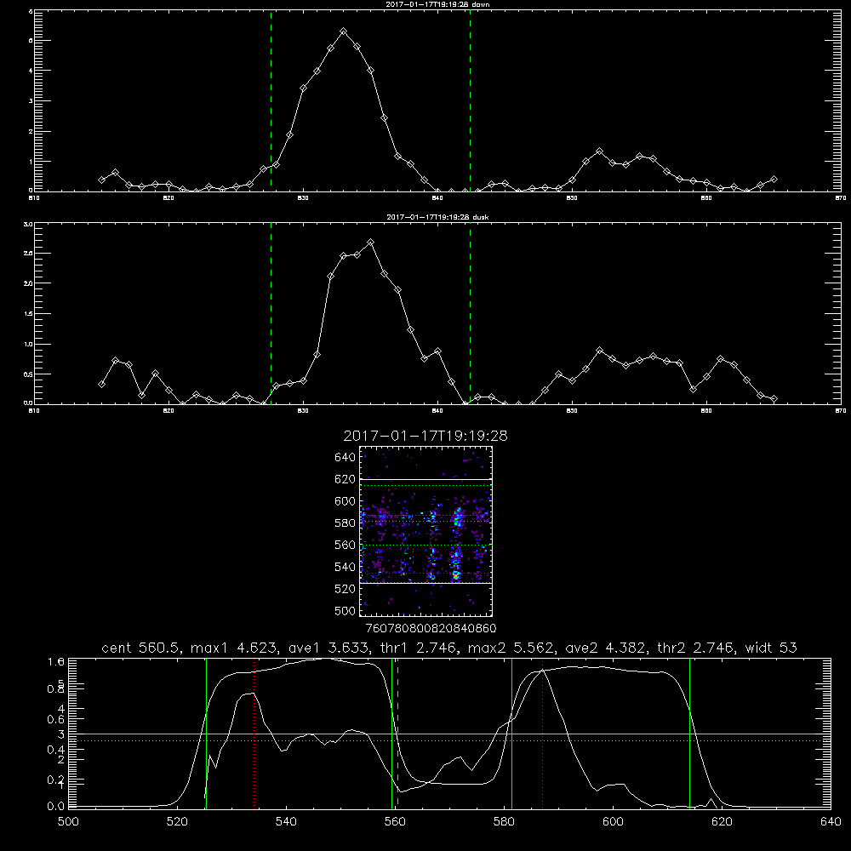Image resolution: width=851 pixels, height=851 pixels.
Task: Click the red dotted line near 534 in bottom plot
Action: click(x=254, y=733)
